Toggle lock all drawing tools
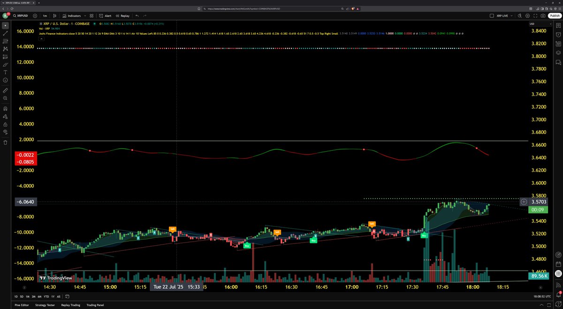 (6, 125)
